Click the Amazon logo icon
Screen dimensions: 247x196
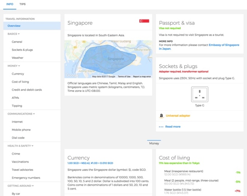coord(161,116)
